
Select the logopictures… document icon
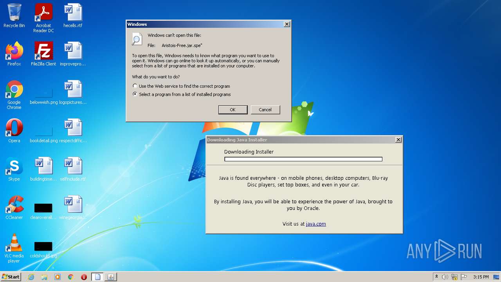(73, 92)
